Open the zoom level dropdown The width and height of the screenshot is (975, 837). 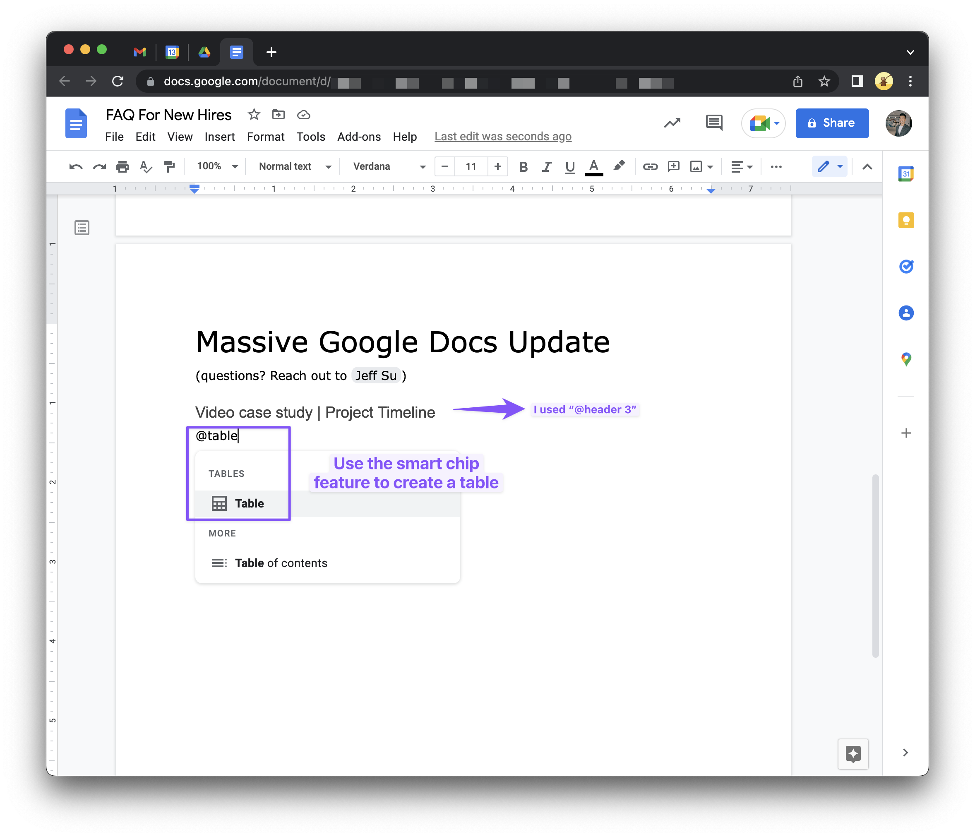pyautogui.click(x=217, y=167)
